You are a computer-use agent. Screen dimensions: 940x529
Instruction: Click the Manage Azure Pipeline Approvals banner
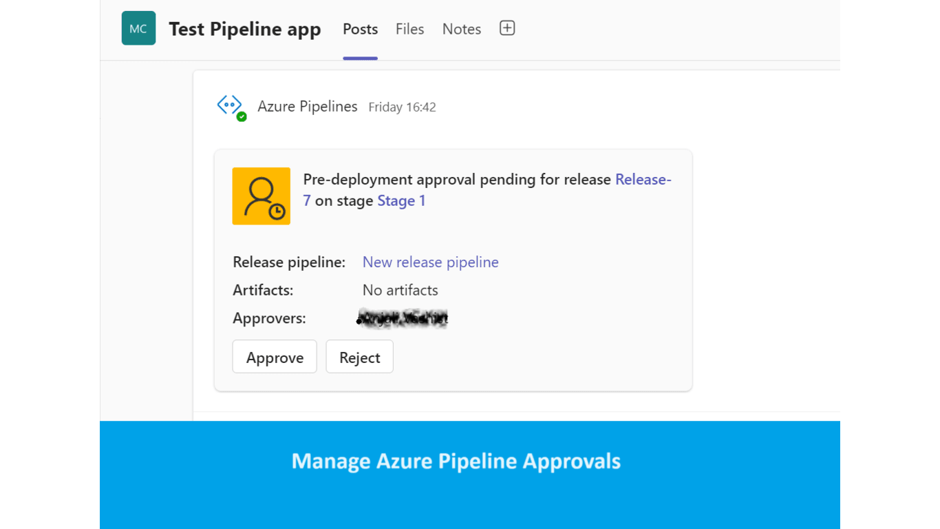[456, 461]
